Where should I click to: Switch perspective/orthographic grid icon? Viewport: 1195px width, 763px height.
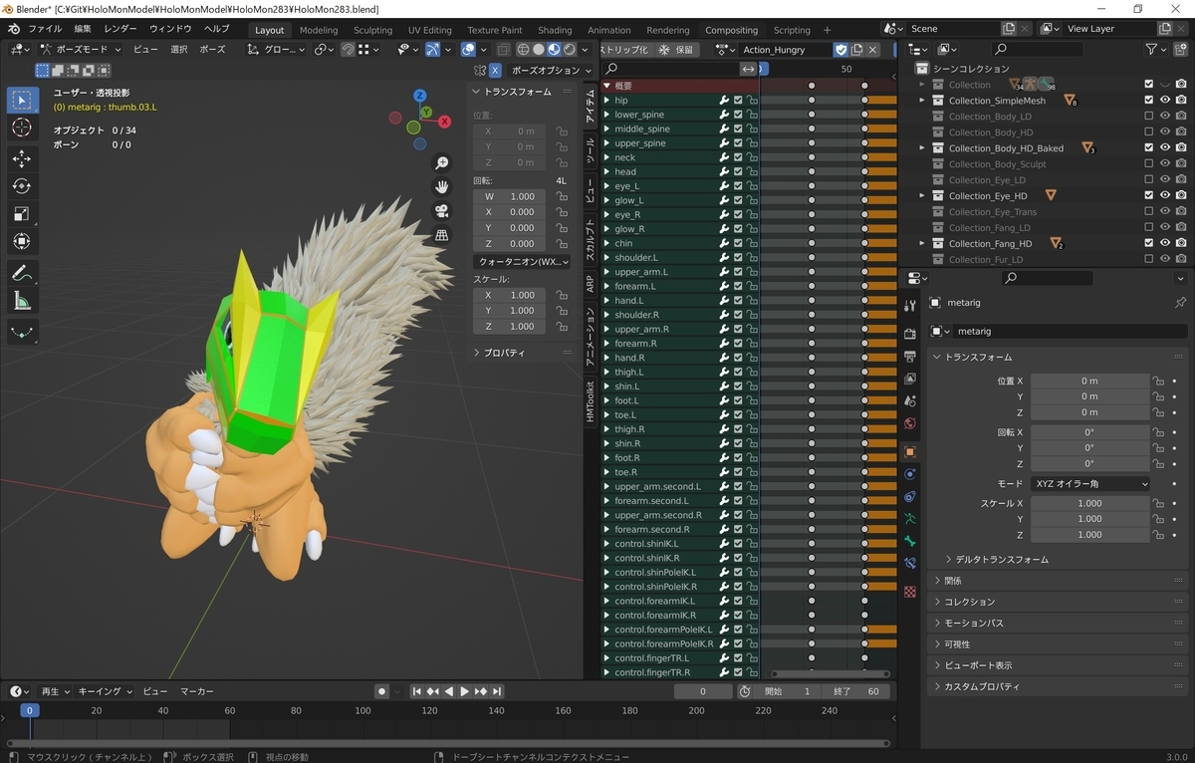point(441,235)
